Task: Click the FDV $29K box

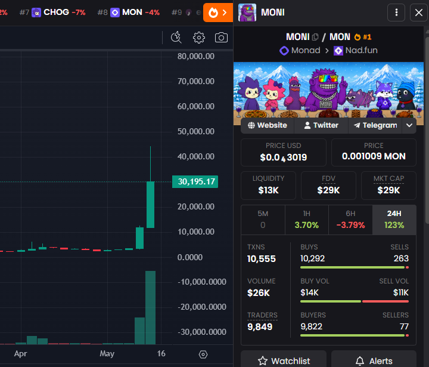Action: 328,186
